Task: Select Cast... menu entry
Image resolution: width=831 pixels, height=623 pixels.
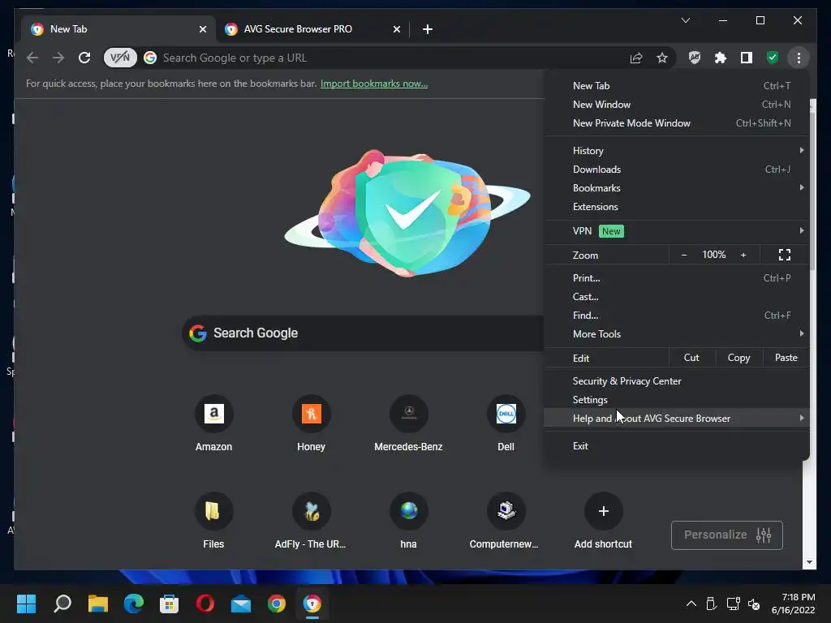Action: point(677,297)
